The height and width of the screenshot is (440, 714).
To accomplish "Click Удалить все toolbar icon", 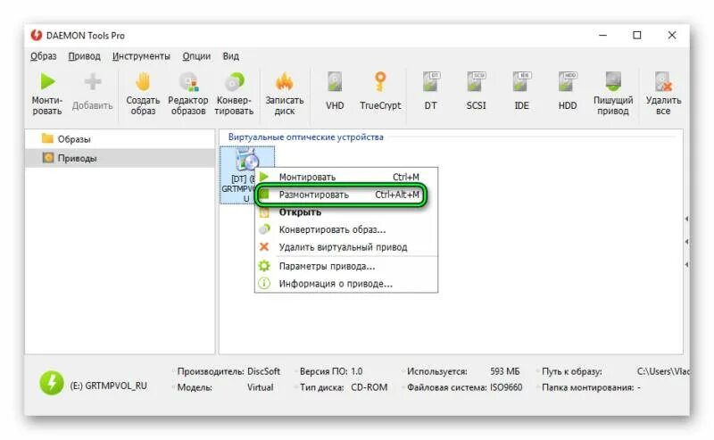I will (663, 82).
